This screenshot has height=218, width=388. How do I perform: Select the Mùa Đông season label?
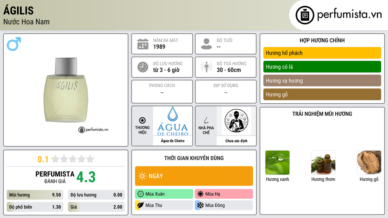tap(215, 205)
